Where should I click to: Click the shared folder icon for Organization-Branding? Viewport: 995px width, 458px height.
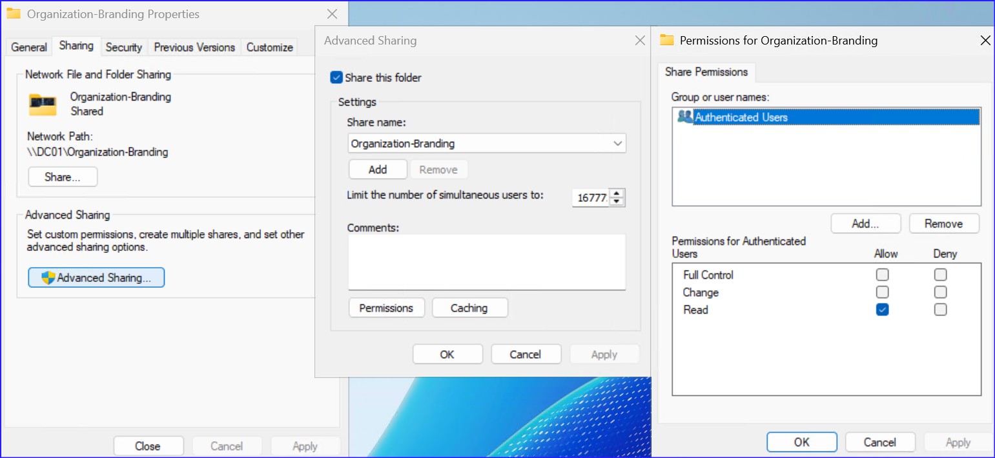(43, 103)
